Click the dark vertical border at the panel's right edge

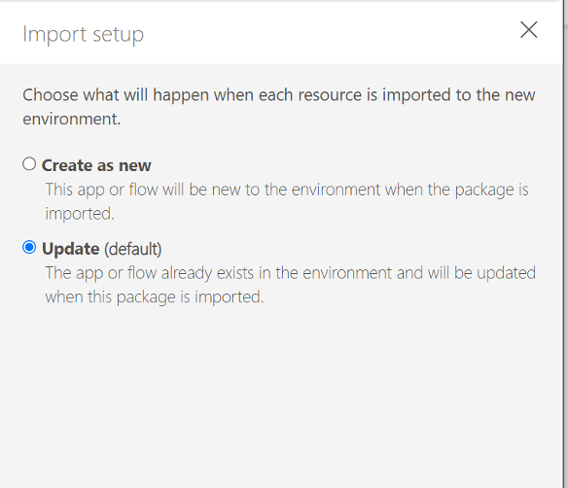(x=565, y=244)
